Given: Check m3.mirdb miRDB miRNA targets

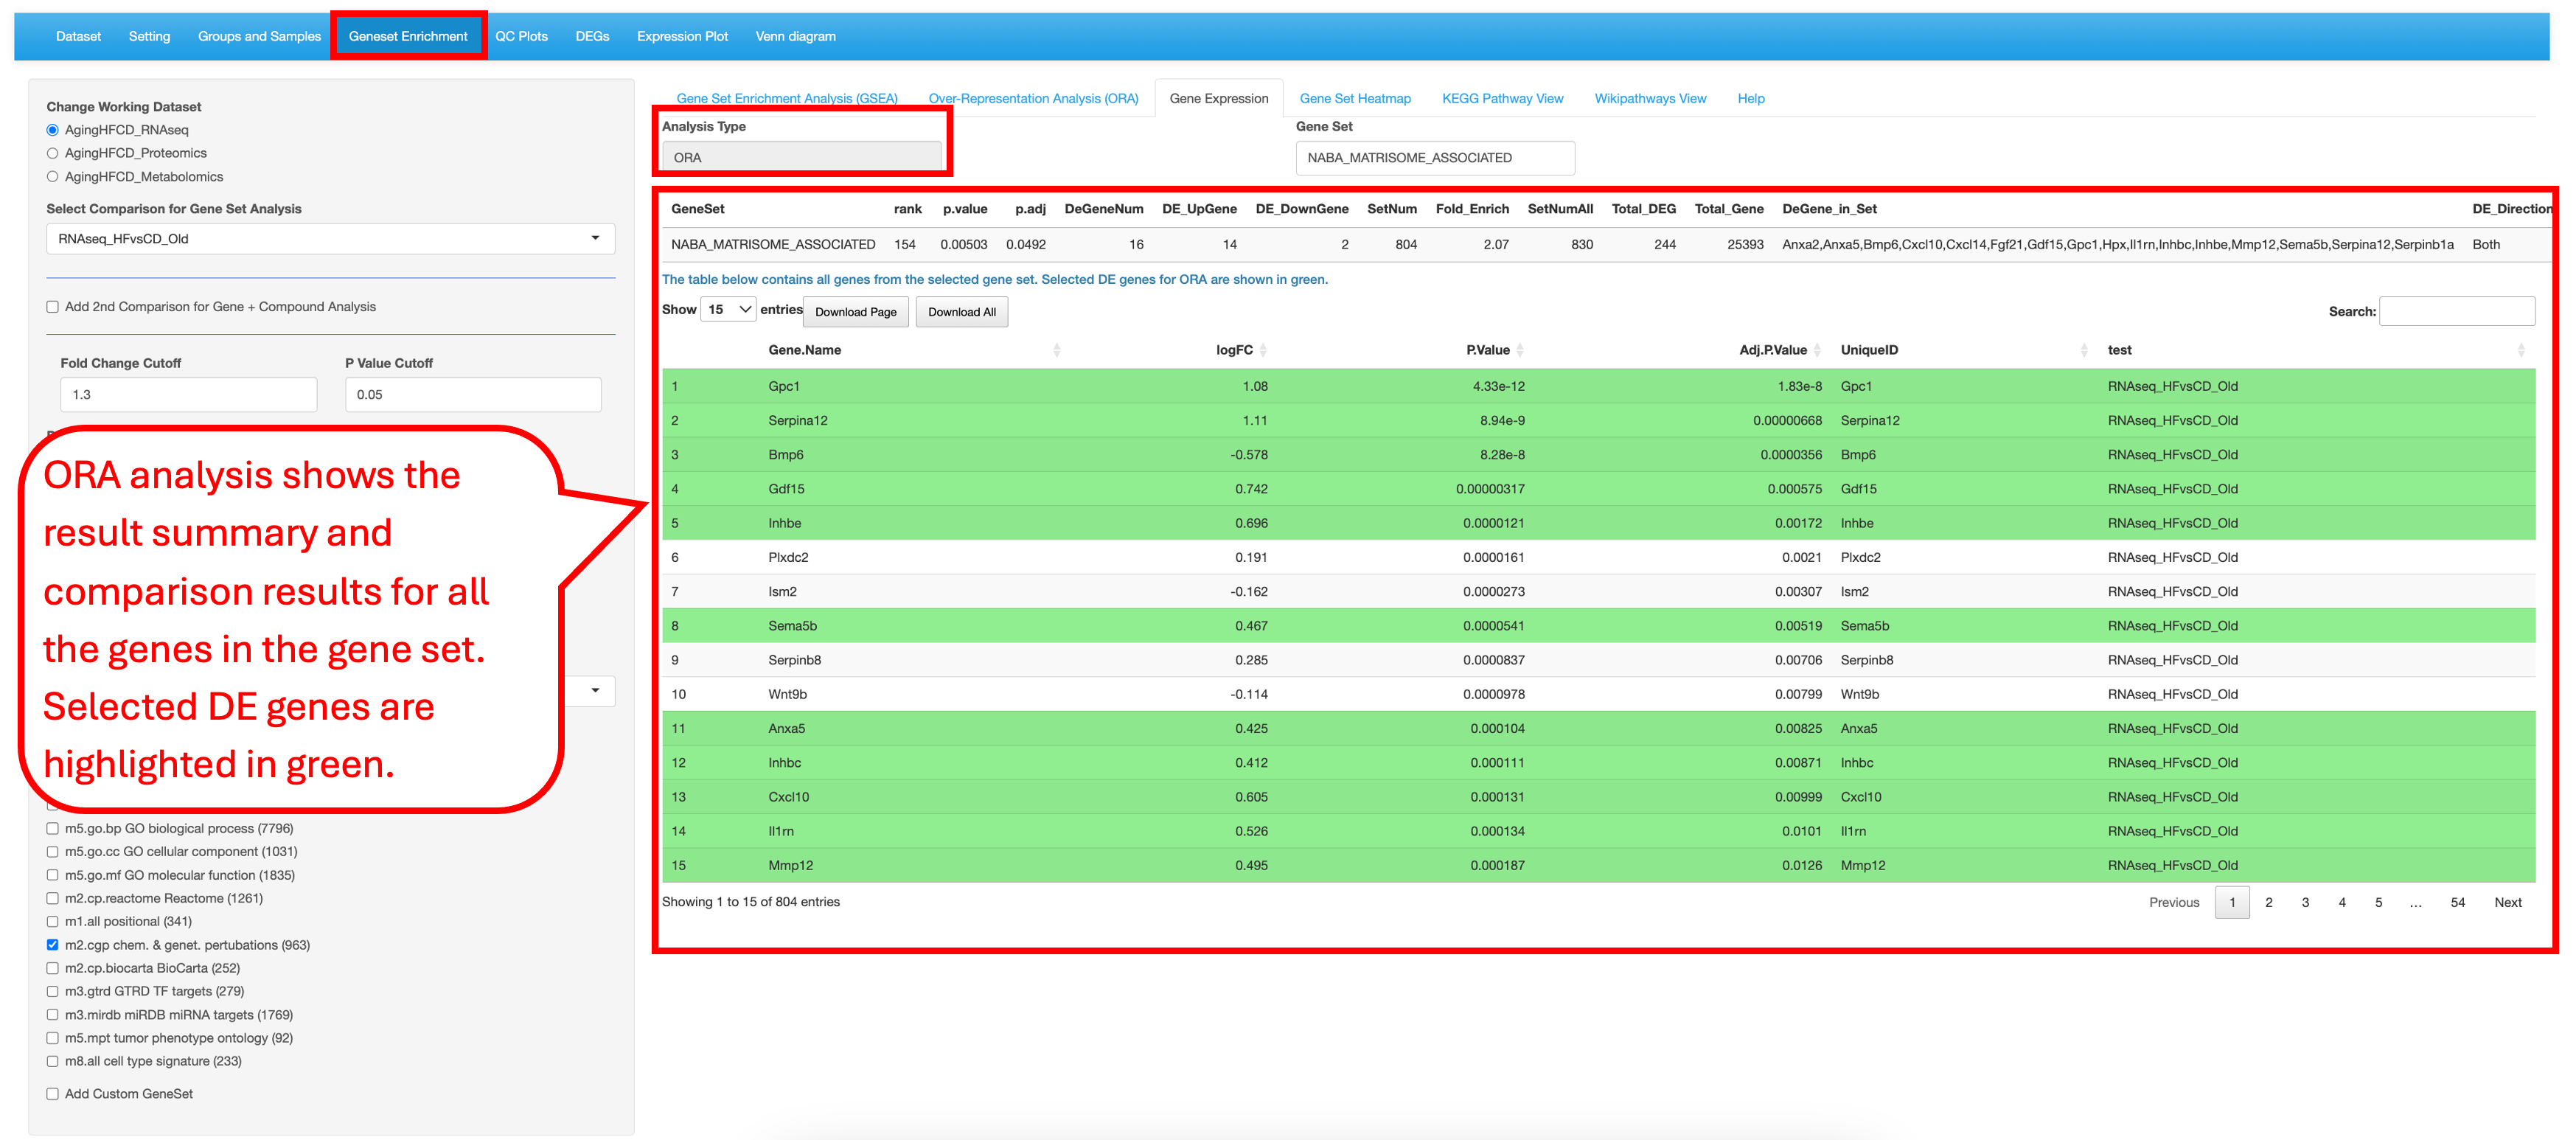Looking at the screenshot, I should click(53, 1015).
